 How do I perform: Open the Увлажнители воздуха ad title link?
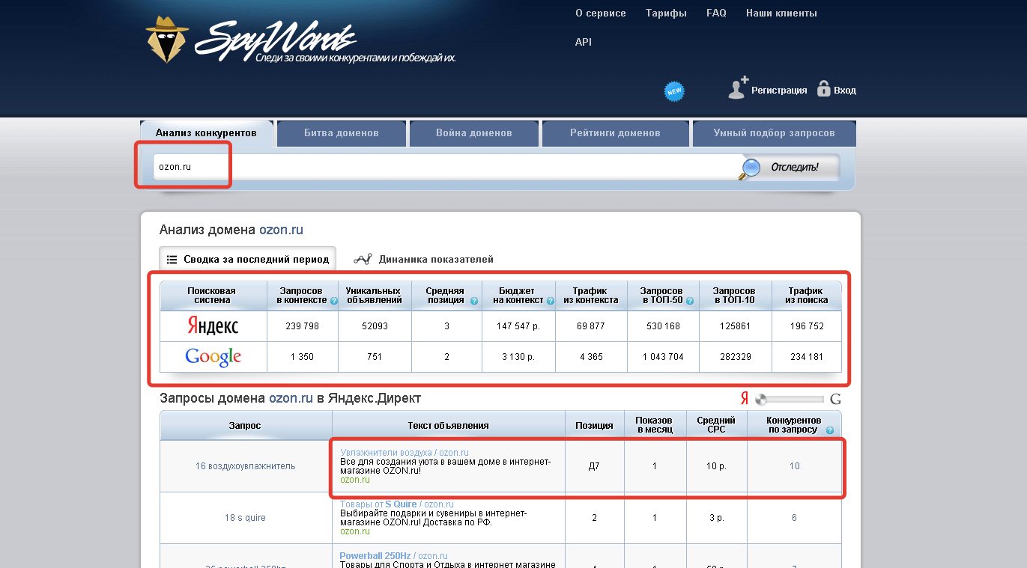(385, 453)
